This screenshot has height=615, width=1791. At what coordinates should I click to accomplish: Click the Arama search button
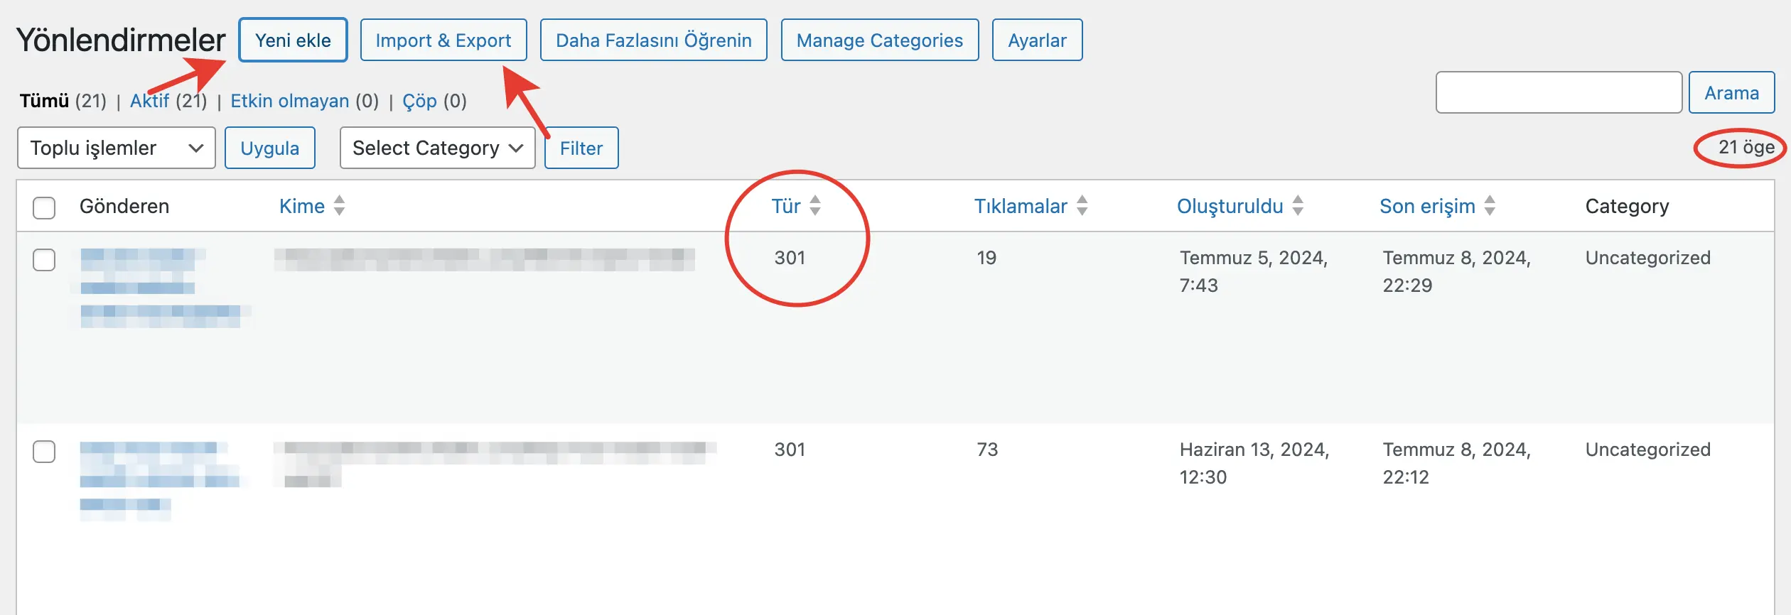click(x=1731, y=92)
